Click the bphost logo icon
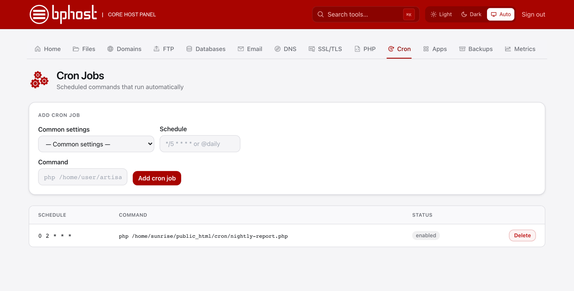This screenshot has width=574, height=291. point(39,14)
